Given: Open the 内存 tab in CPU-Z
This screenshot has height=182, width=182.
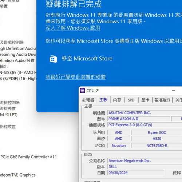Looking at the screenshot, I should click(117, 100).
